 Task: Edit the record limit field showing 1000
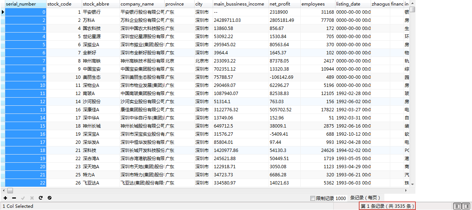point(341,199)
